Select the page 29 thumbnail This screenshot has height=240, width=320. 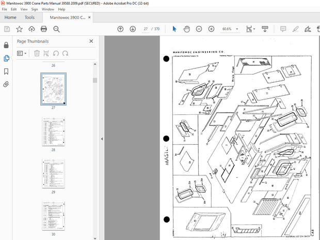(x=53, y=174)
